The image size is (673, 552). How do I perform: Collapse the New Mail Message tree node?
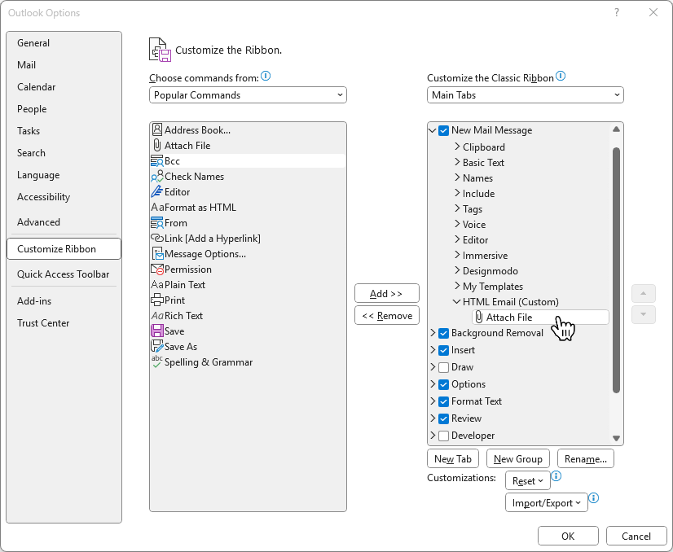433,130
